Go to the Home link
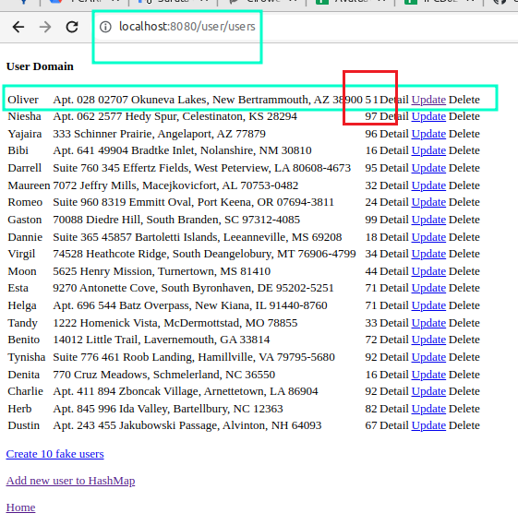518x525 pixels. click(x=20, y=507)
